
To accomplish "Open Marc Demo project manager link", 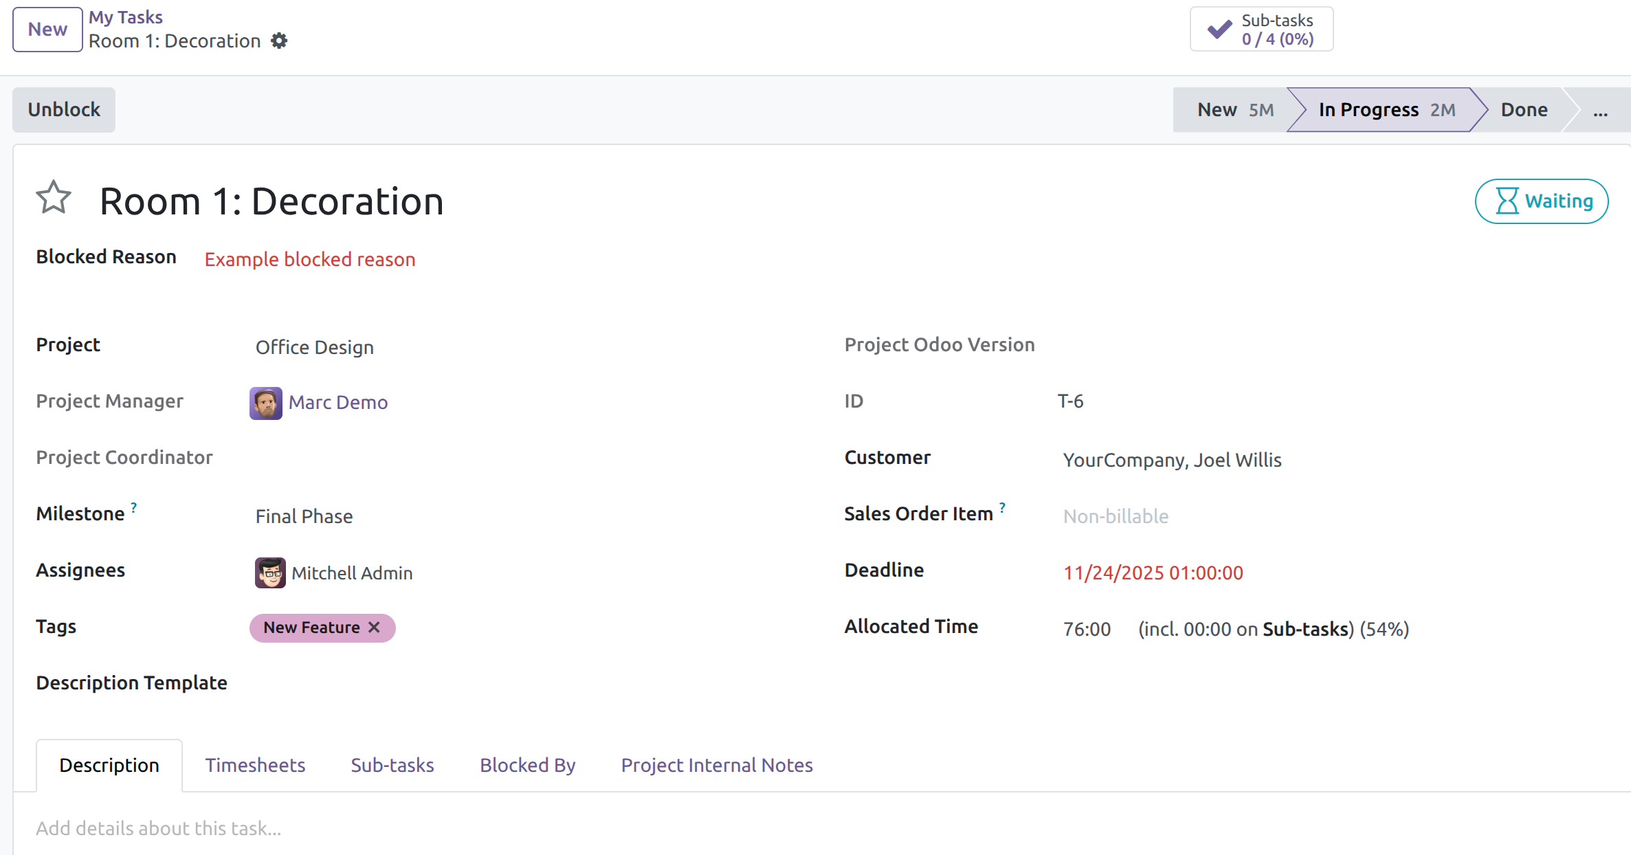I will coord(338,403).
